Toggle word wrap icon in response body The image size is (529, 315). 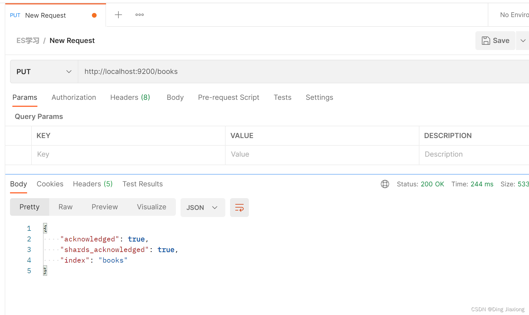tap(239, 208)
